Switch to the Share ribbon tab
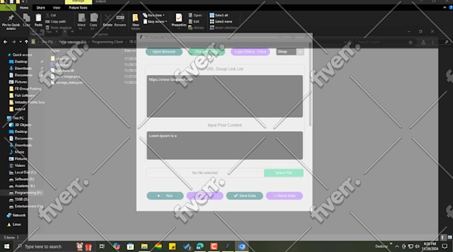The image size is (453, 252). click(x=41, y=8)
